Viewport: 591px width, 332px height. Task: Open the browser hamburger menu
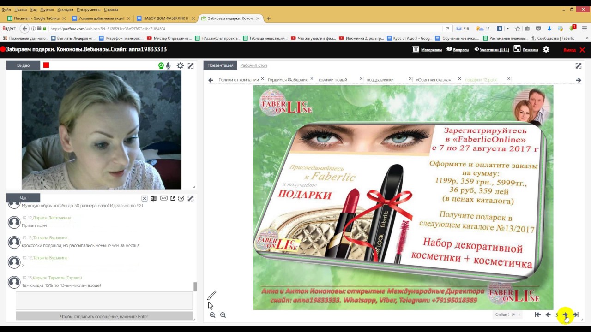tap(584, 29)
